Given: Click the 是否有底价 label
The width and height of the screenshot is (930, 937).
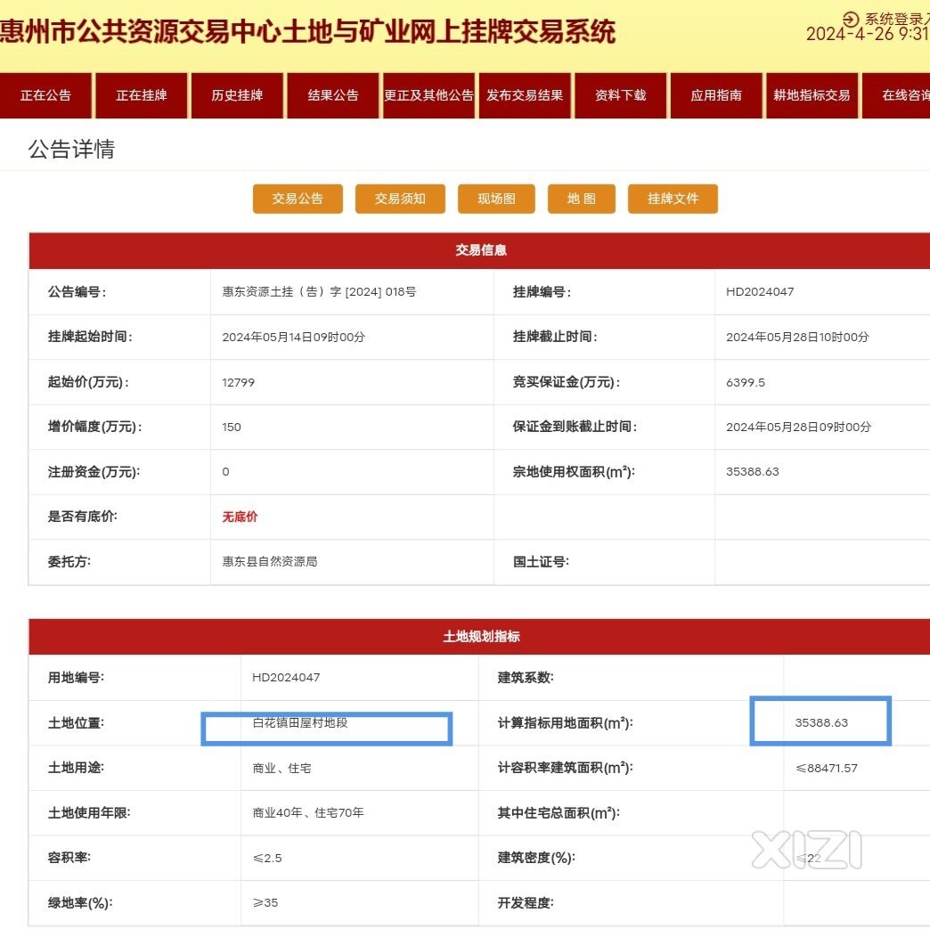Looking at the screenshot, I should tap(83, 517).
